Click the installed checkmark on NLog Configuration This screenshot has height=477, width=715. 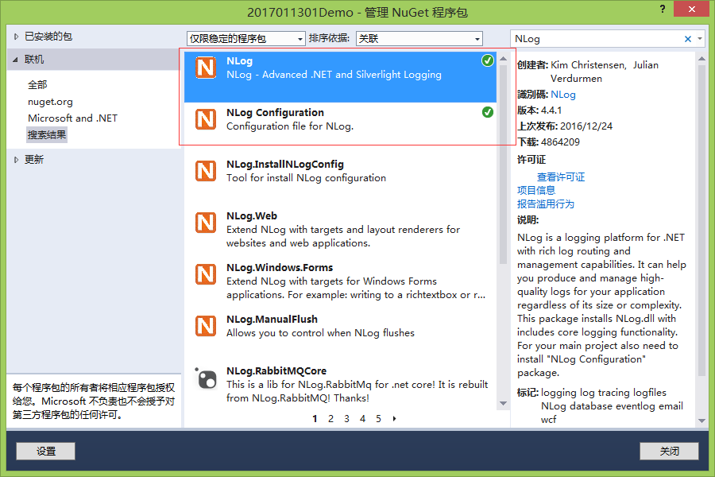[x=488, y=112]
